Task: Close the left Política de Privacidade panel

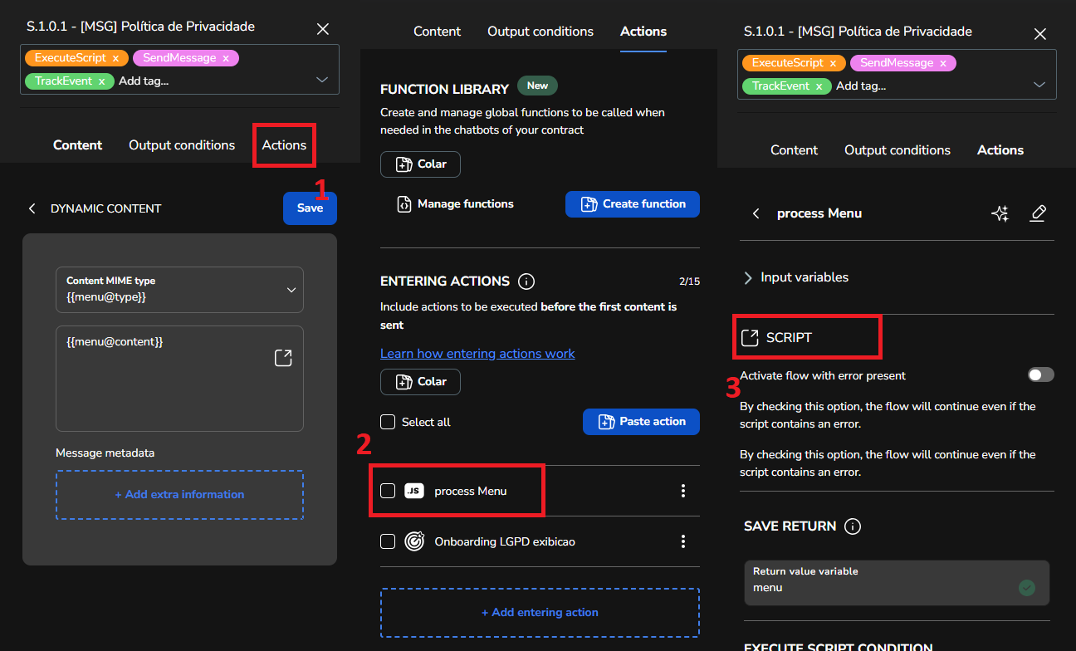Action: point(323,29)
